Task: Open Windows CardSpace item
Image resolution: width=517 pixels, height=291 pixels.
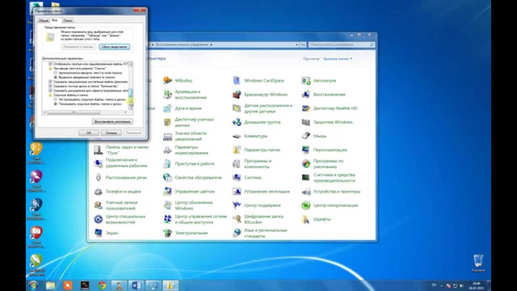Action: tap(258, 80)
